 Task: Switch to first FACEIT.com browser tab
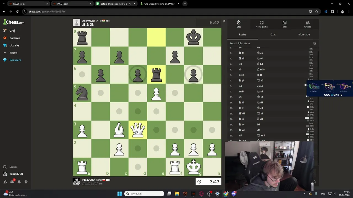tap(28, 4)
